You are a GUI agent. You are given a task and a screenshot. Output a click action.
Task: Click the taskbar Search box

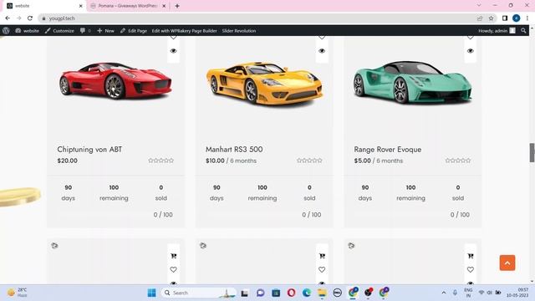(x=199, y=293)
